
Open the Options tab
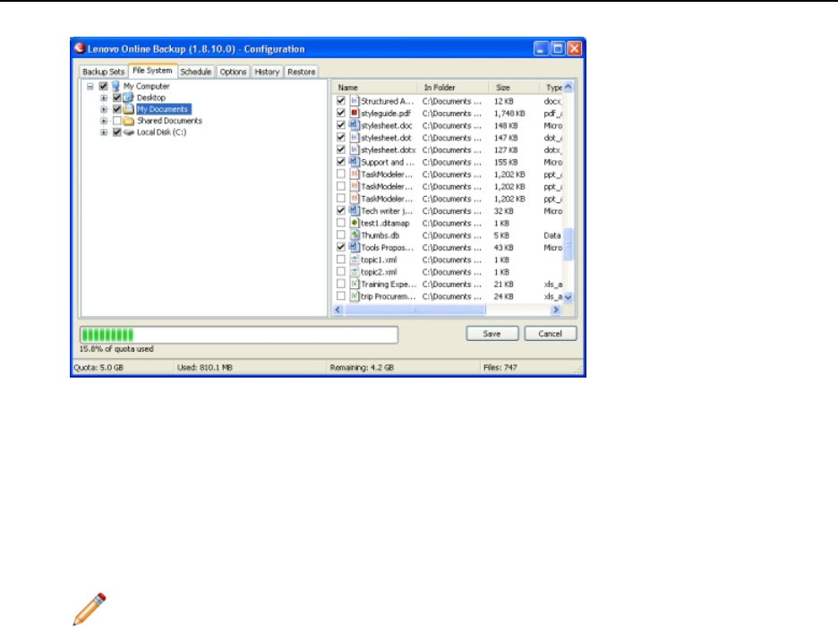coord(233,72)
